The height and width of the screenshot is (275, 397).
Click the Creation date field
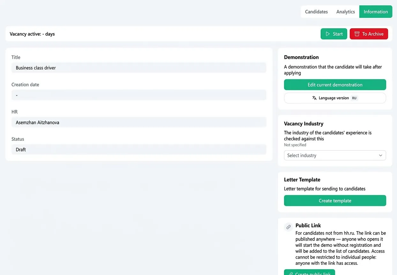point(139,95)
